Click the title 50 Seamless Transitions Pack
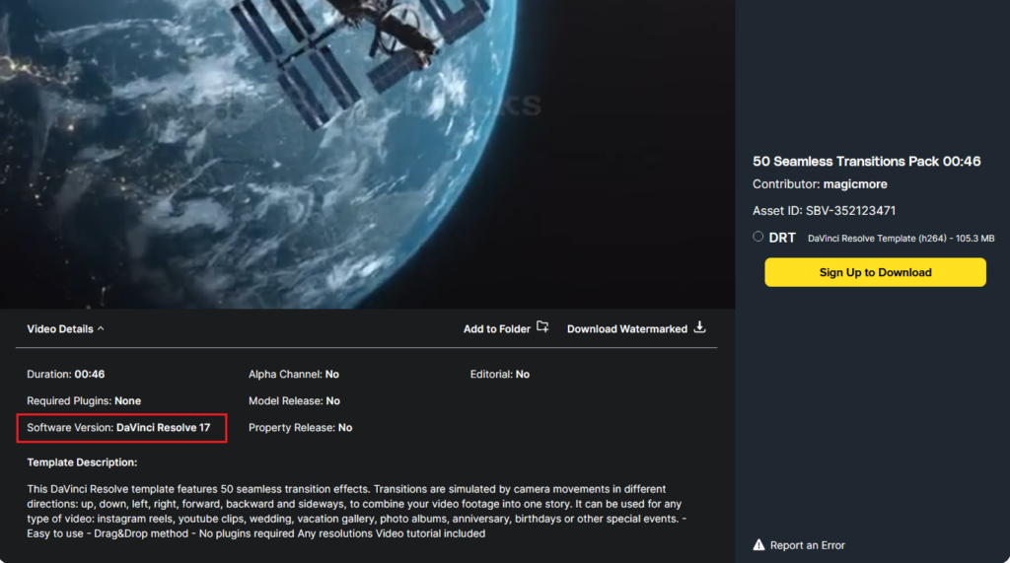Image resolution: width=1010 pixels, height=563 pixels. (866, 161)
